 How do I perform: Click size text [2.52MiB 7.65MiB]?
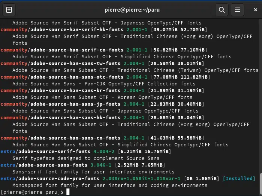tap(140, 165)
